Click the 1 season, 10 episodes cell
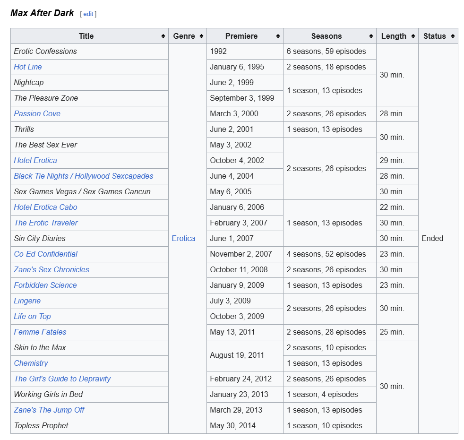 point(330,425)
